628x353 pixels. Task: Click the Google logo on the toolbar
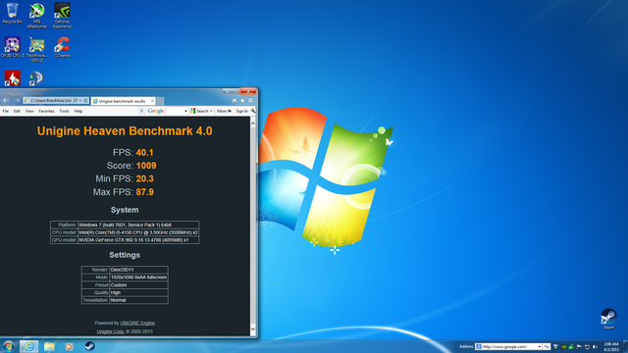(x=156, y=111)
